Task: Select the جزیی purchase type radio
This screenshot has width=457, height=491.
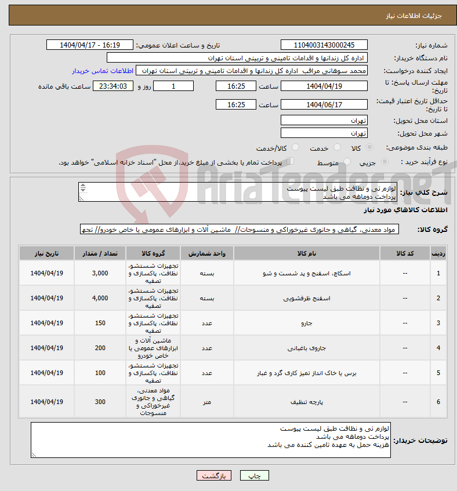Action: point(385,162)
